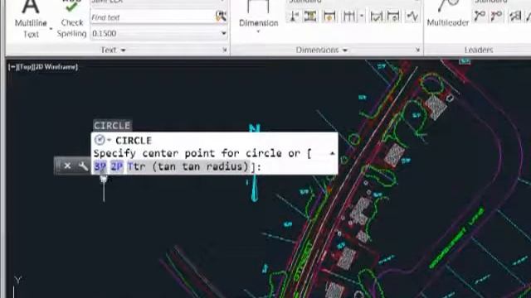Open the Continue dimension flyout arrow
The width and height of the screenshot is (531, 298).
pos(362,16)
